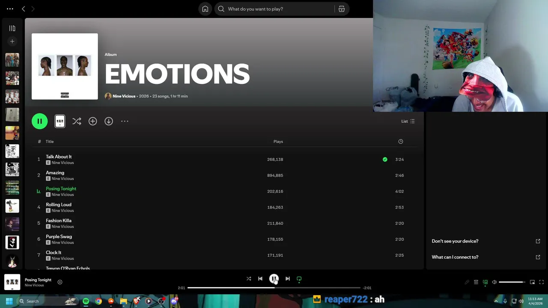Open Spotify from the taskbar

(86, 301)
